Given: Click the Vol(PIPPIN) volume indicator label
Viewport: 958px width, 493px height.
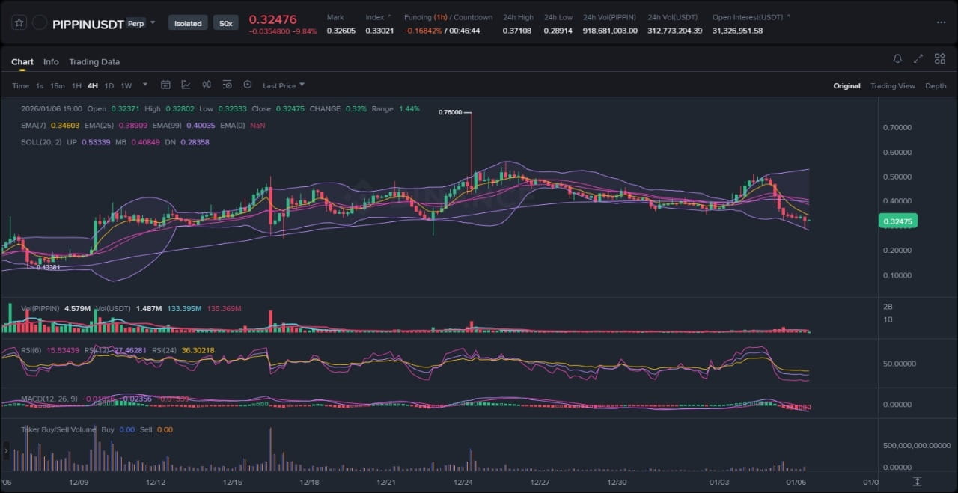Looking at the screenshot, I should [x=41, y=308].
